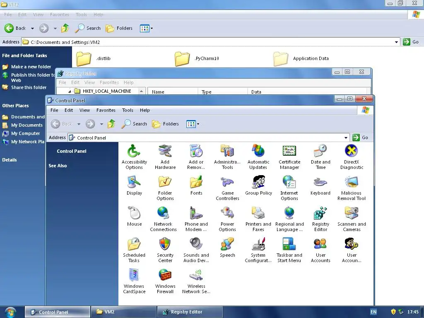Viewport: 424px width, 318px height.
Task: Select the .PyCharm10 folder
Action: click(197, 58)
